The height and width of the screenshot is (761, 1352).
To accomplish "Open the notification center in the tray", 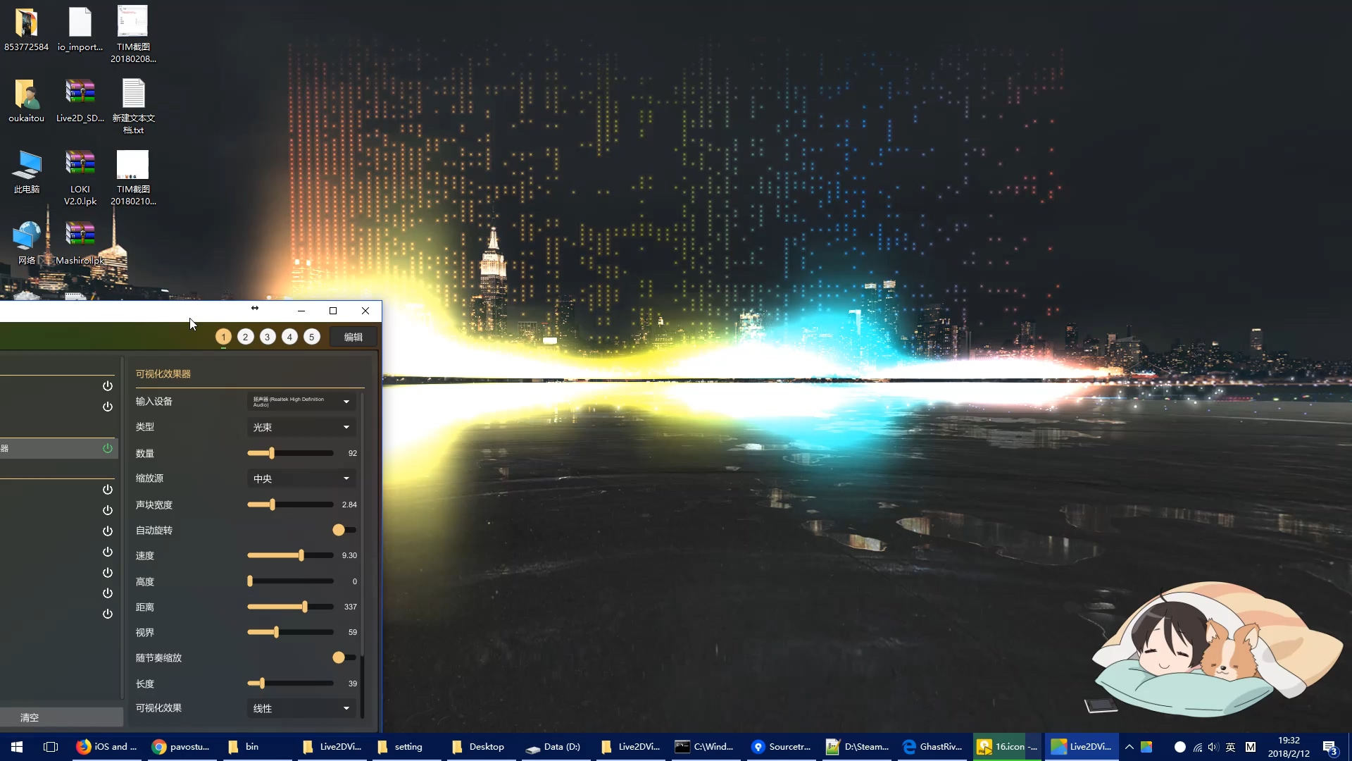I will pos(1329,747).
